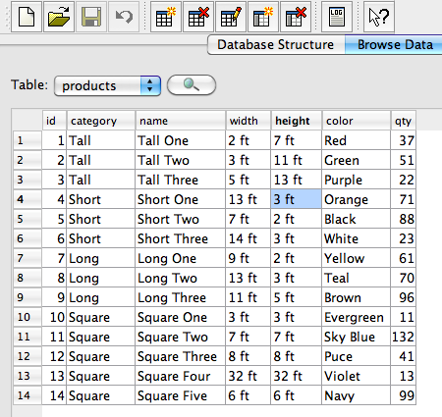The image size is (442, 417).
Task: Select the color cell 'Puce'
Action: (357, 356)
